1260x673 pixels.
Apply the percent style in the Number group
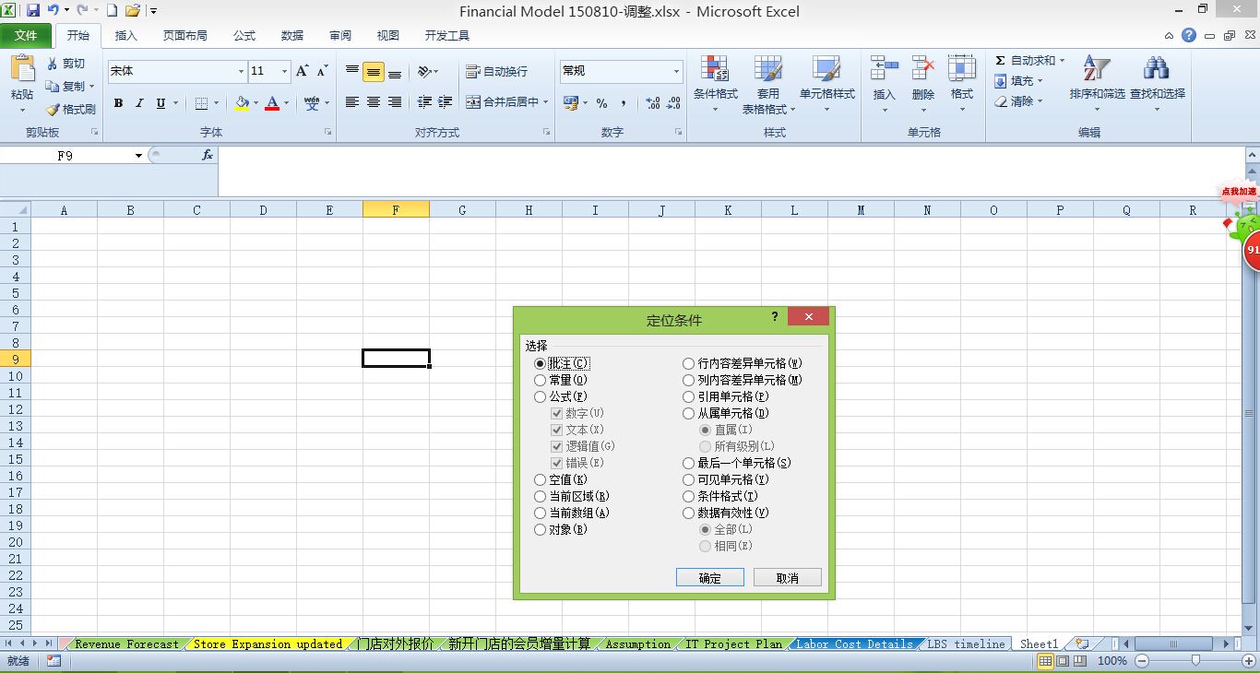pos(600,102)
